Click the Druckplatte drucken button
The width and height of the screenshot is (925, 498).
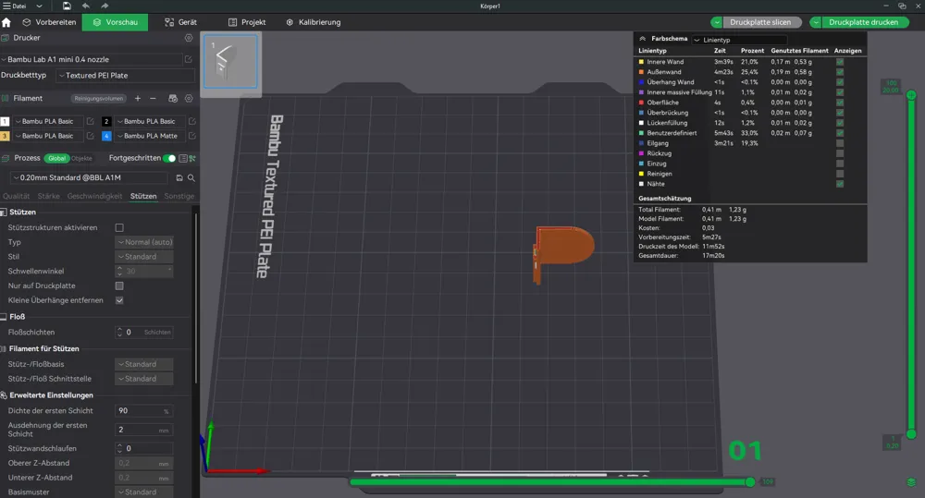click(x=864, y=22)
